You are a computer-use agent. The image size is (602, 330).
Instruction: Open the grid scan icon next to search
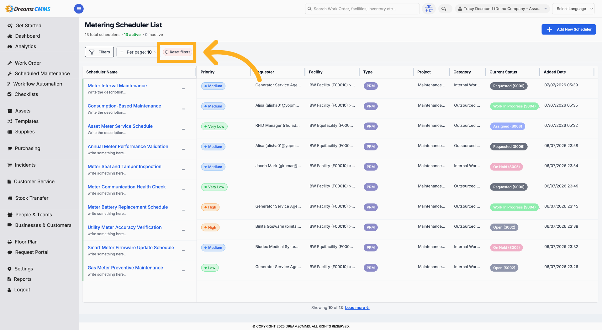pyautogui.click(x=429, y=9)
